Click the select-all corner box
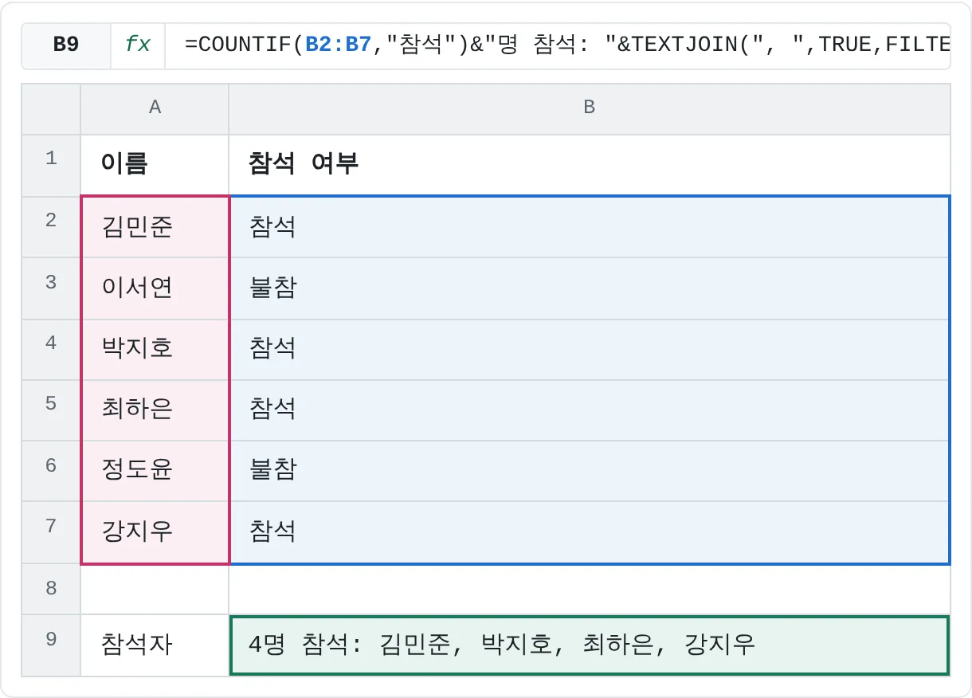The height and width of the screenshot is (698, 972). 51,108
